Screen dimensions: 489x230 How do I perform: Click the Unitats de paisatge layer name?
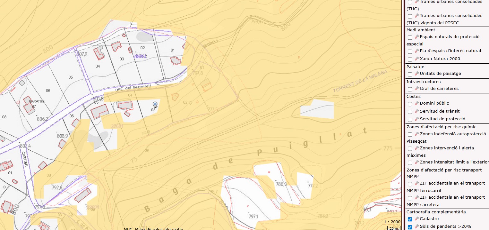coord(440,73)
